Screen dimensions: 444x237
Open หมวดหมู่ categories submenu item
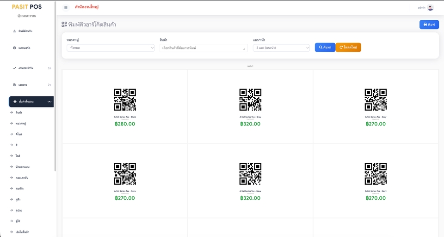coord(21,124)
